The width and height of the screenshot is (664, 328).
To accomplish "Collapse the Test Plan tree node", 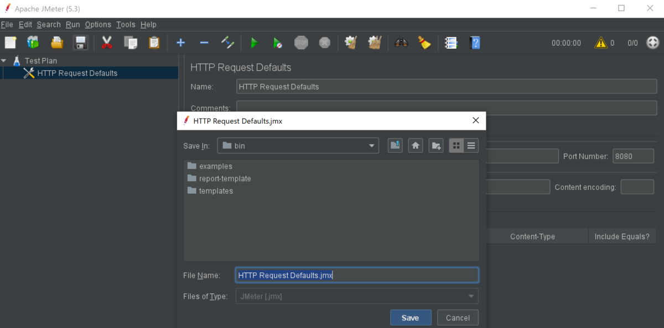I will click(4, 61).
